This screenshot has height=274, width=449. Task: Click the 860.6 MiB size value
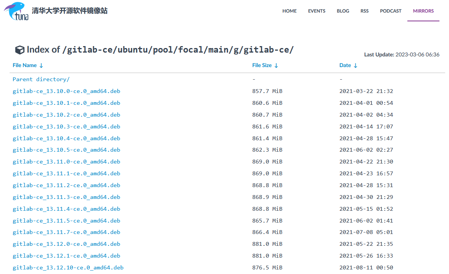coord(267,103)
